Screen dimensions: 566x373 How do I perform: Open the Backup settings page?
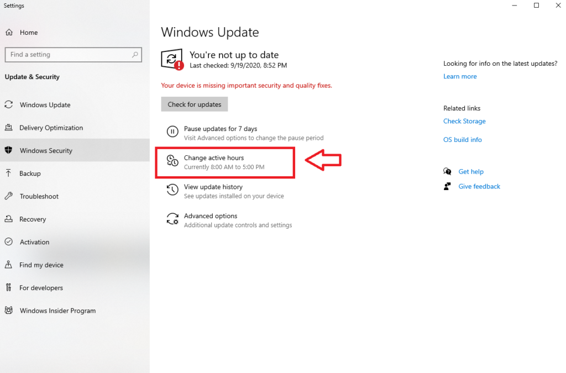(75, 173)
